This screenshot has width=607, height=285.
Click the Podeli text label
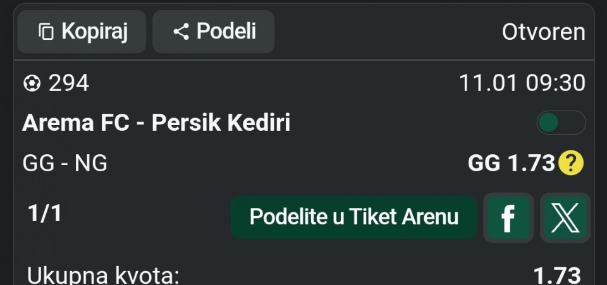pyautogui.click(x=226, y=32)
